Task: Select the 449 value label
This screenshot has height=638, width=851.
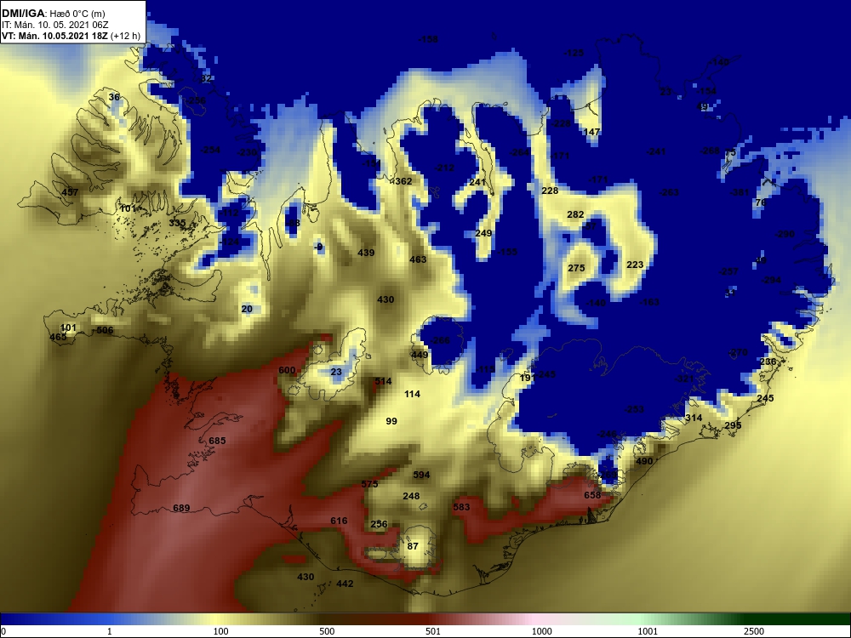Action: pos(420,355)
